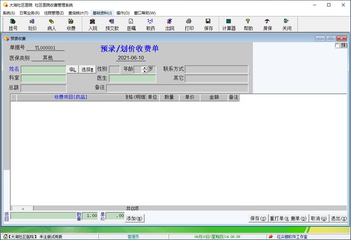Open the 入院 admission tool
The height and width of the screenshot is (240, 351).
click(x=92, y=24)
